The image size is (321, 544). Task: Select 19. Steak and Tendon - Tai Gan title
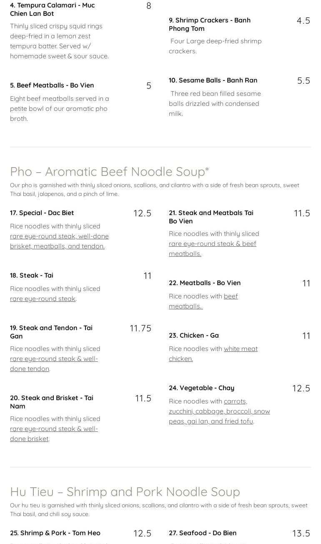(x=51, y=332)
